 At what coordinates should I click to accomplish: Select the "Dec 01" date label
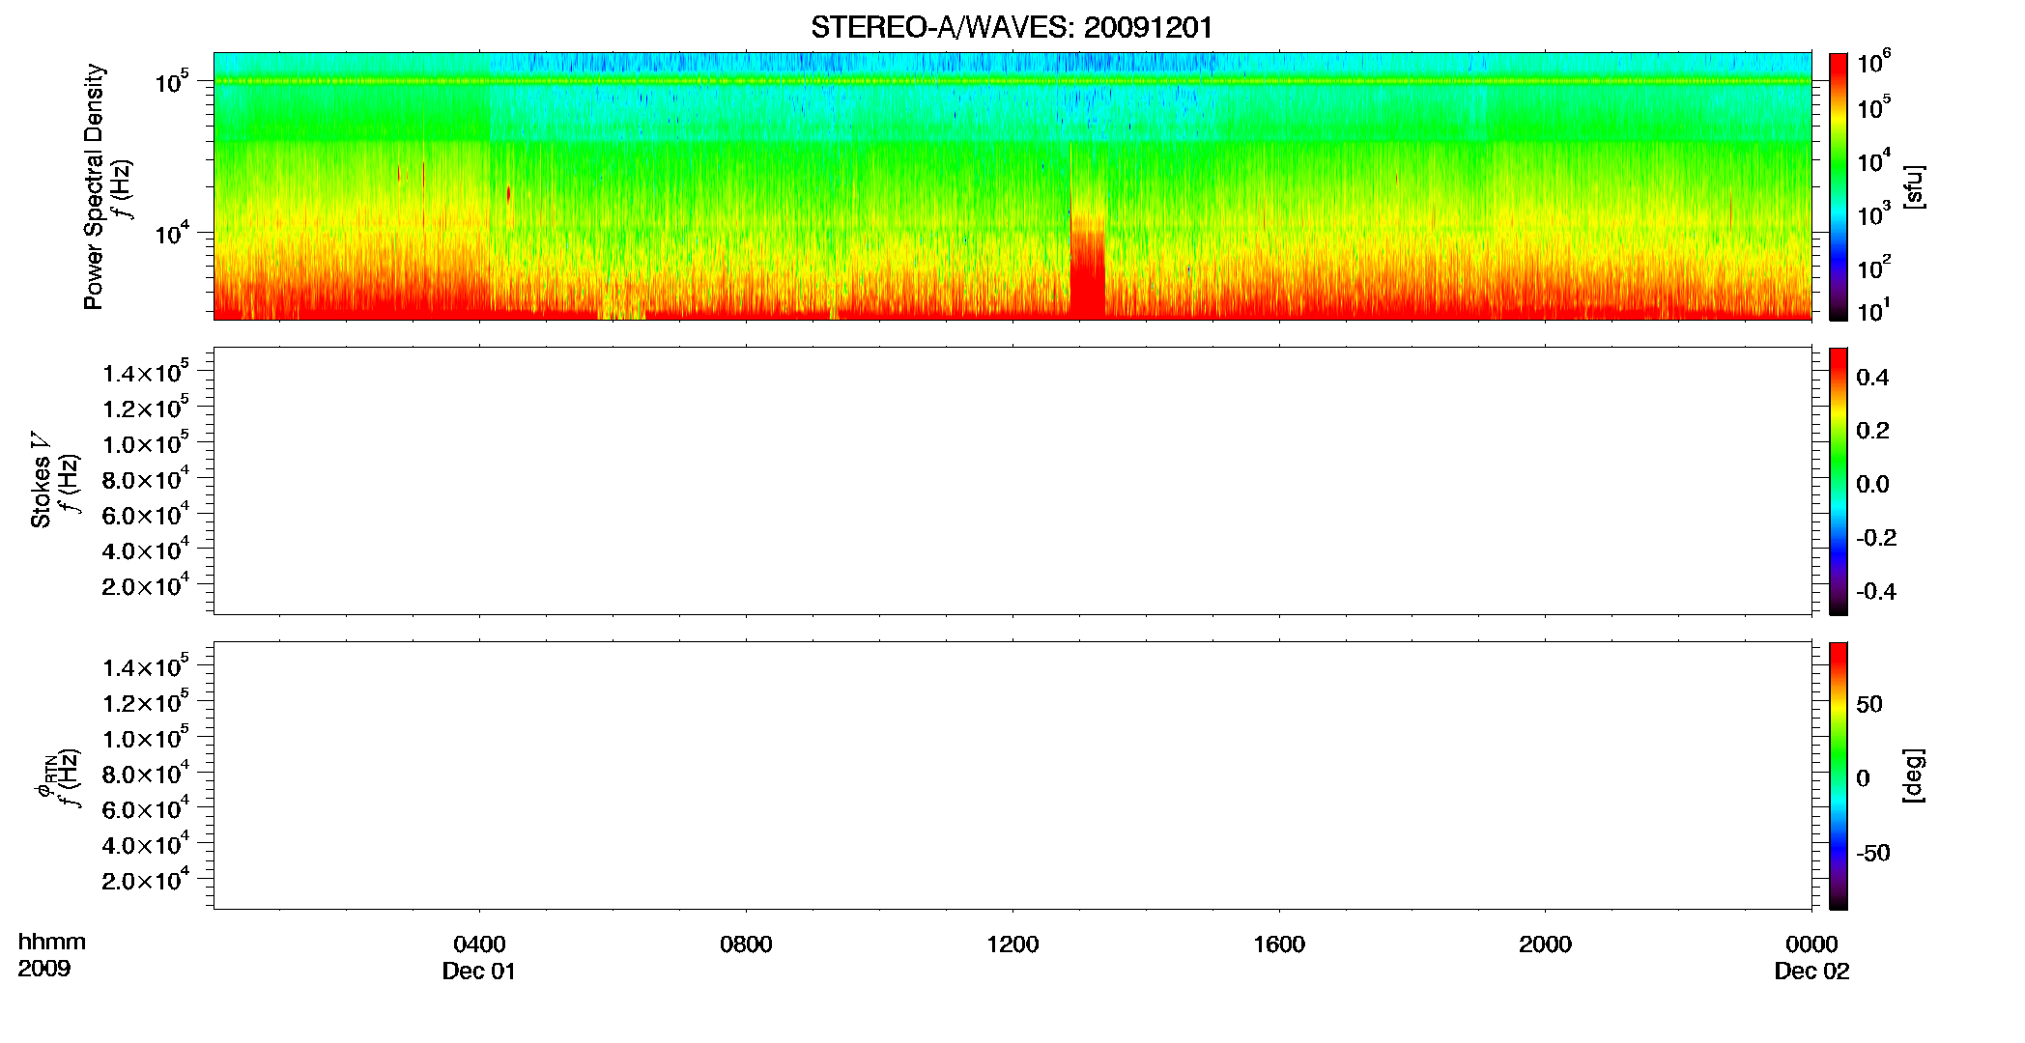coord(479,972)
